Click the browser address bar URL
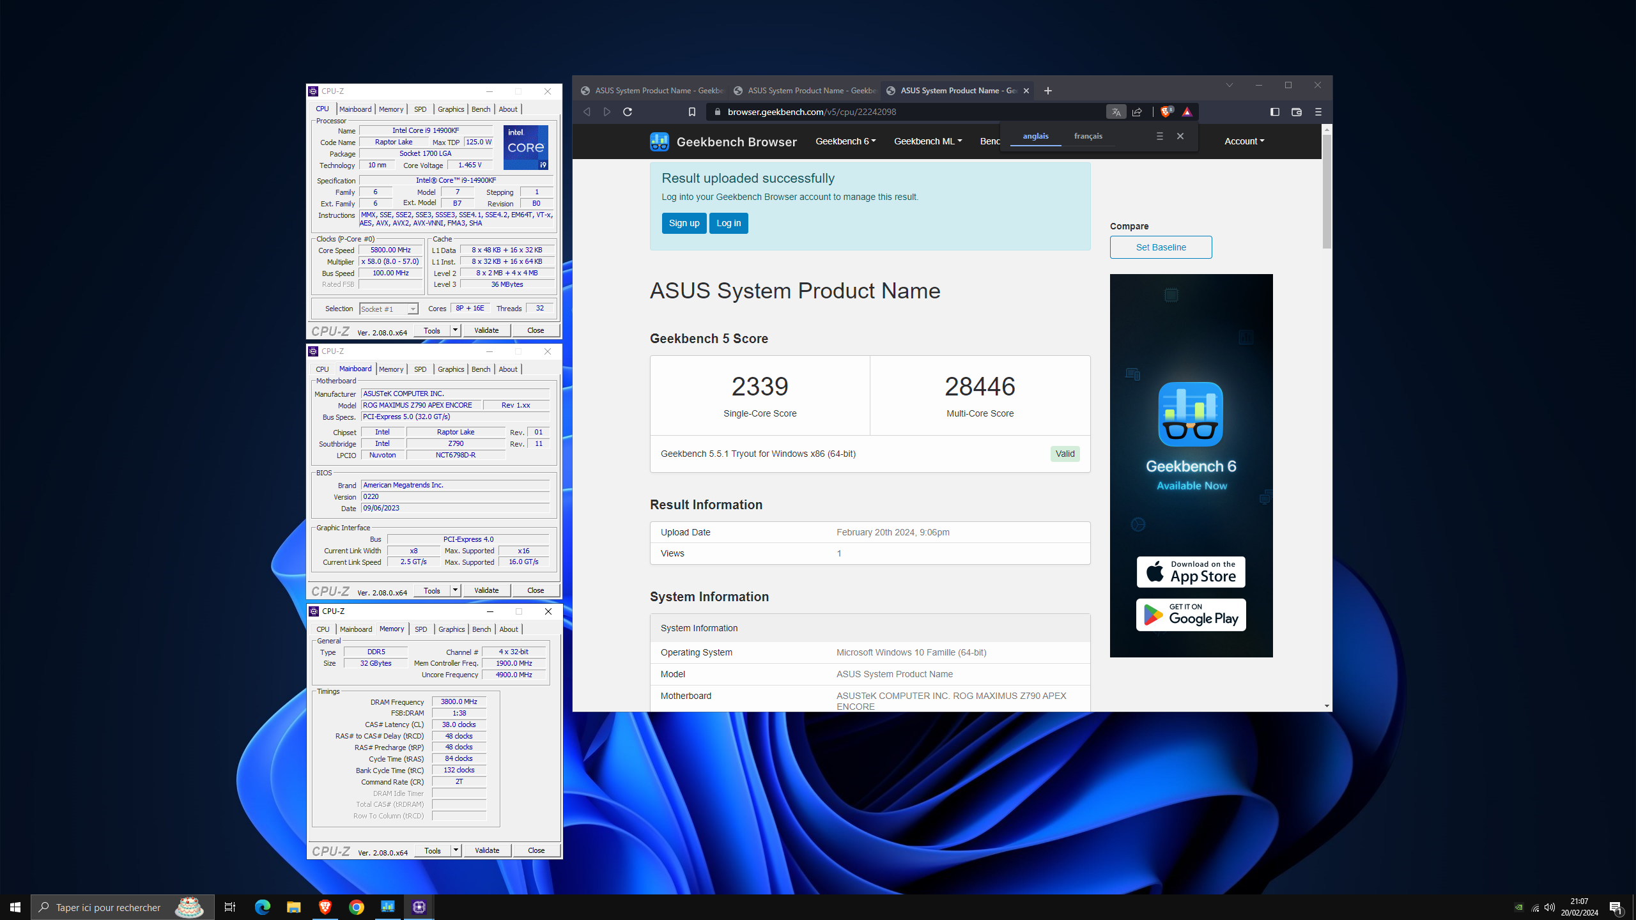This screenshot has width=1636, height=920. 812,112
